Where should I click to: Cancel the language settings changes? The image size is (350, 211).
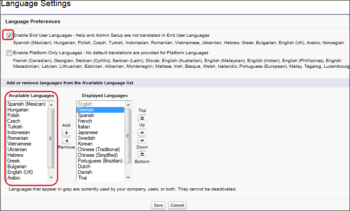tap(177, 205)
